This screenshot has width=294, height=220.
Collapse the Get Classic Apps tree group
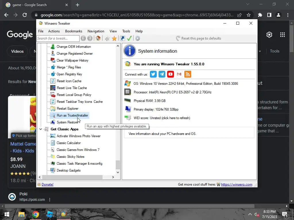[40, 129]
